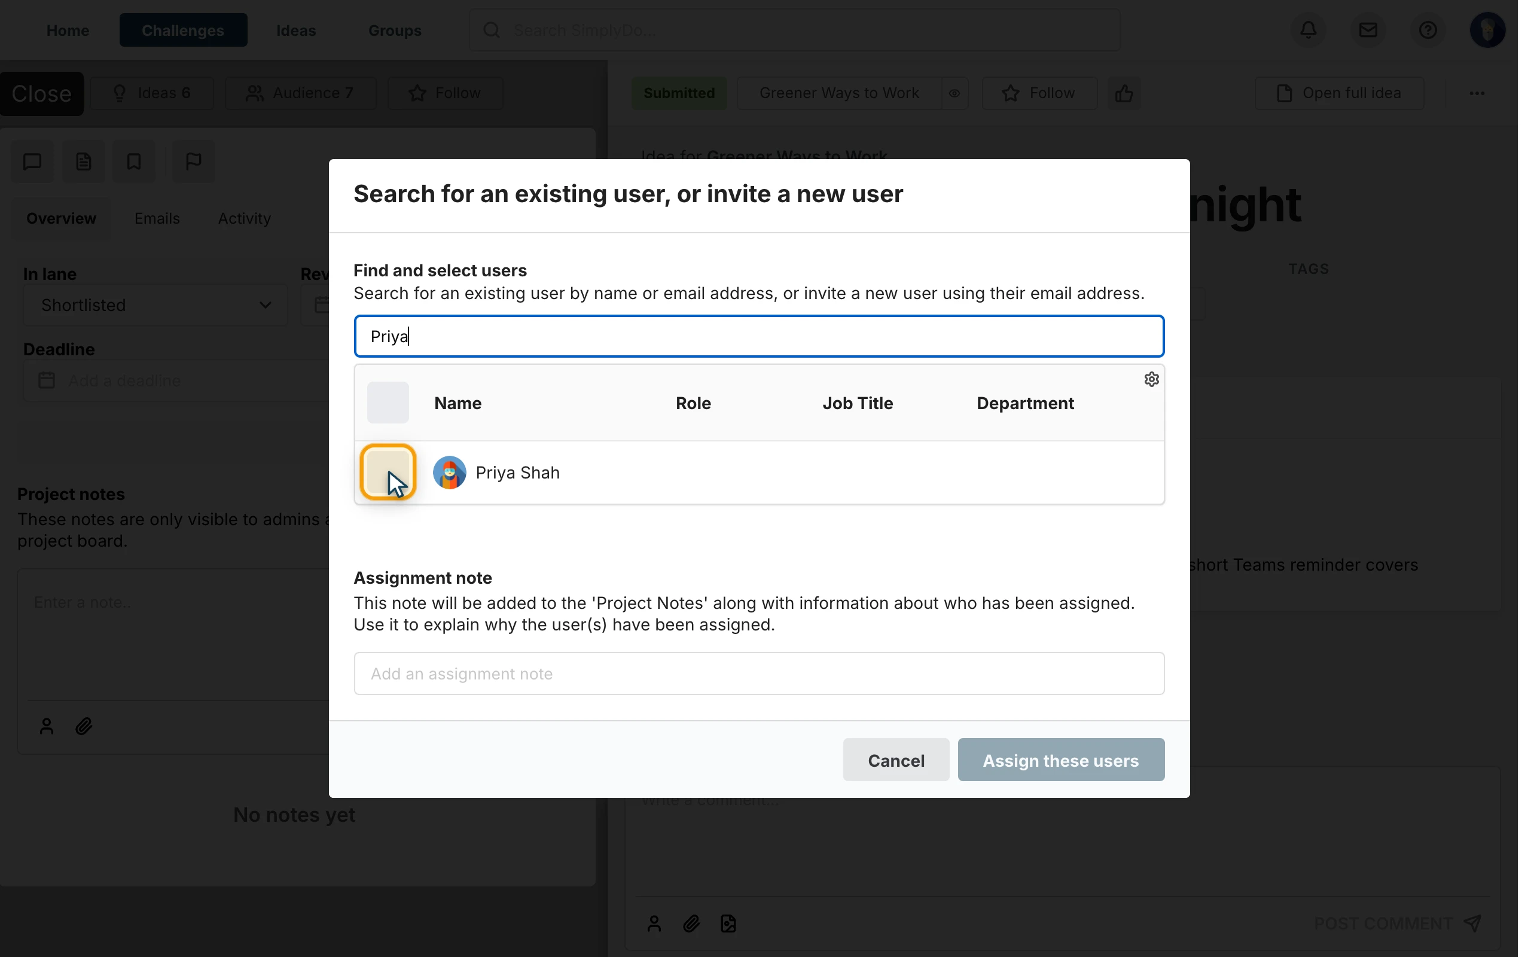Click the Department column header
The height and width of the screenshot is (957, 1531).
pyautogui.click(x=1025, y=403)
